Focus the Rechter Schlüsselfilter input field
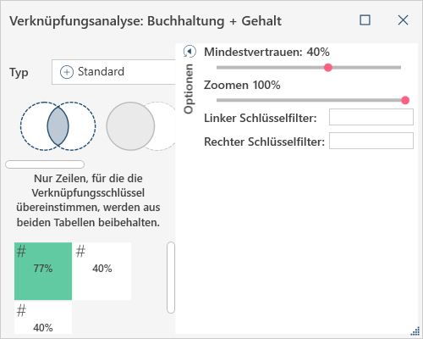 [x=371, y=141]
